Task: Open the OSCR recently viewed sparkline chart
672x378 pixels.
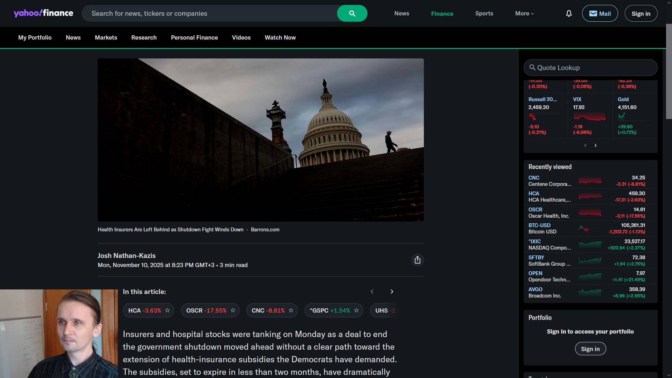Action: (590, 213)
